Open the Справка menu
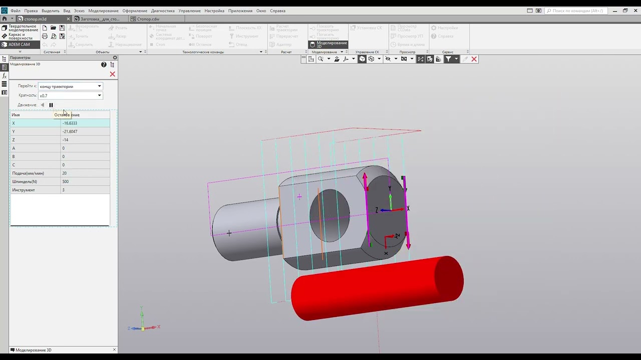 [x=277, y=10]
